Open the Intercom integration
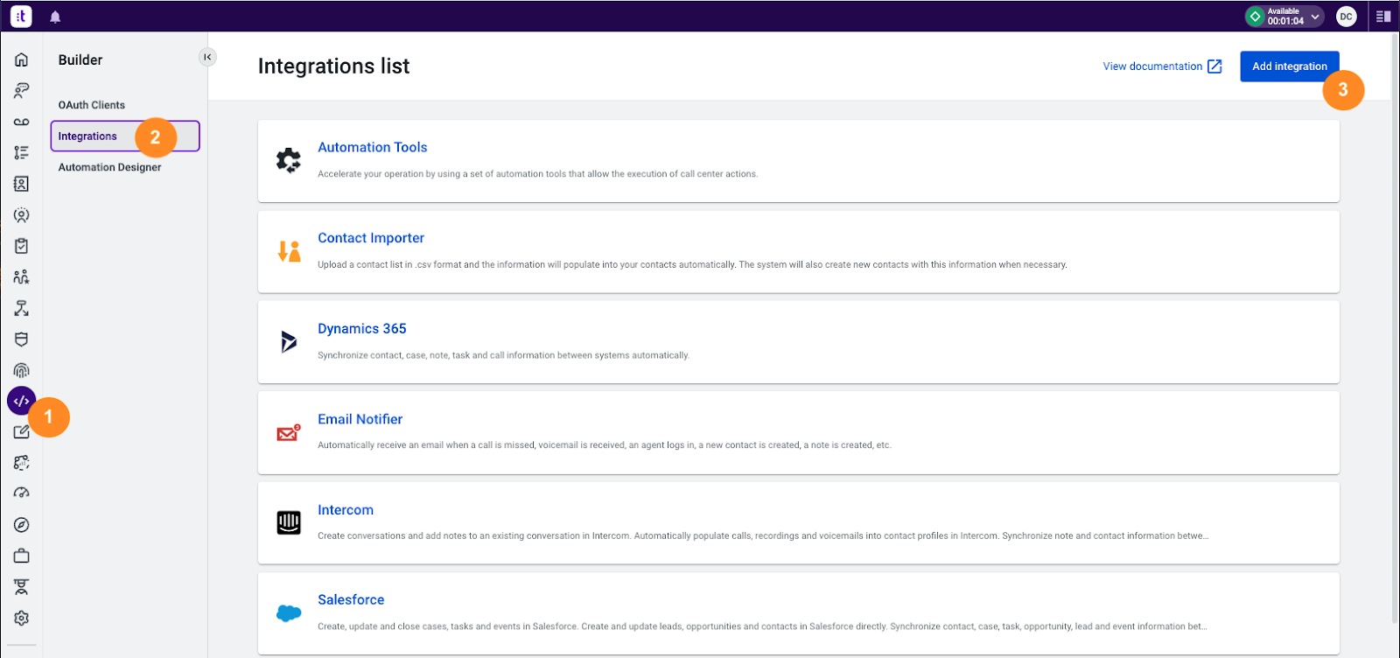 [346, 510]
